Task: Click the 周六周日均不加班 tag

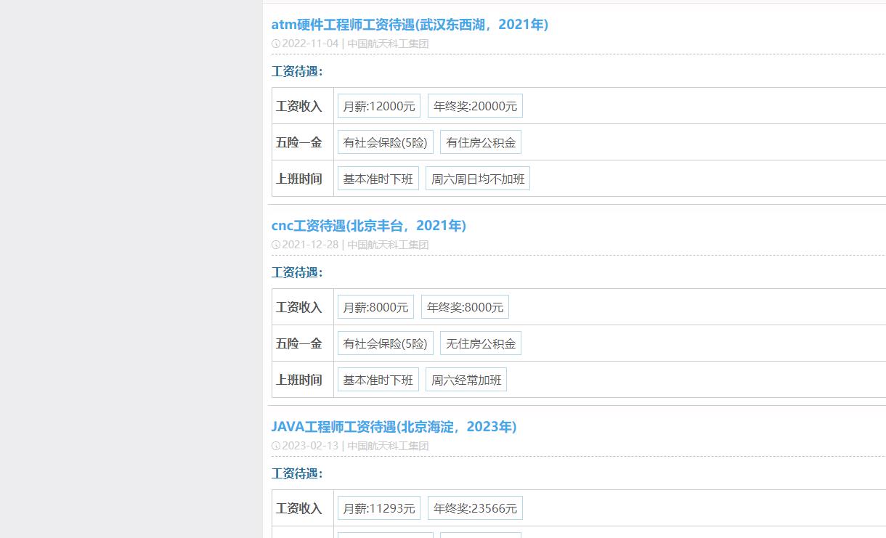Action: 478,178
